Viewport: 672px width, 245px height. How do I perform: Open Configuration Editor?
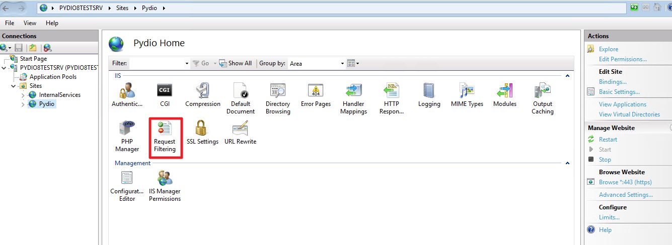[x=127, y=186]
